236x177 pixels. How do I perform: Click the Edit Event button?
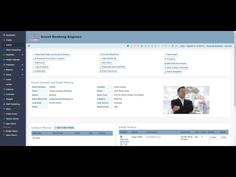point(38,62)
